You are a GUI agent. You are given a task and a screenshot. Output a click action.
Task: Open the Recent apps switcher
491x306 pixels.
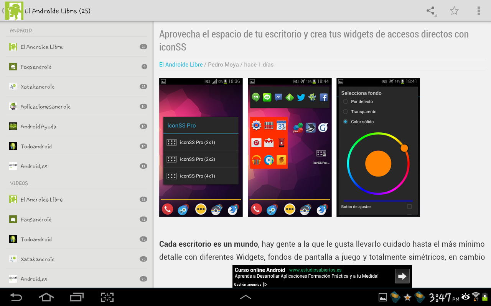click(x=77, y=297)
